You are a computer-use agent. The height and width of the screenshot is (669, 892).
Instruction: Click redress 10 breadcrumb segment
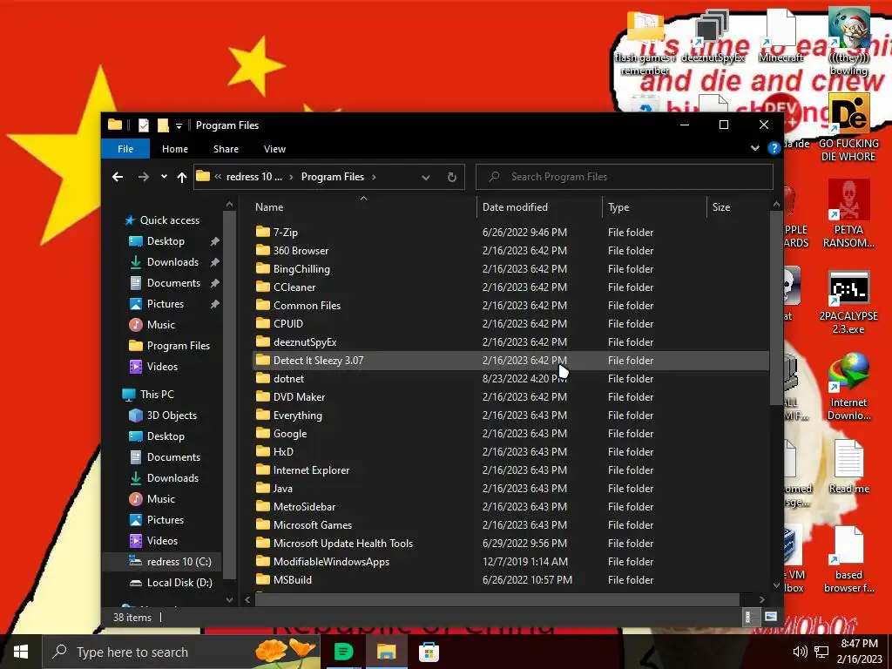(253, 177)
